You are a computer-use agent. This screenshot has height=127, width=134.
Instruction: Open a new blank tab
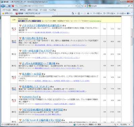[56, 14]
